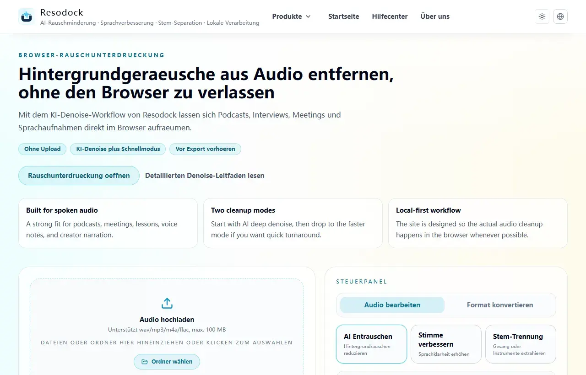Click the Resodock logo icon
The width and height of the screenshot is (586, 375).
[27, 16]
